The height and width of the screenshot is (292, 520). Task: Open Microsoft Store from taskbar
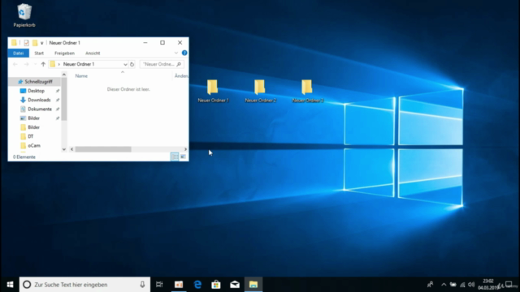pos(216,285)
